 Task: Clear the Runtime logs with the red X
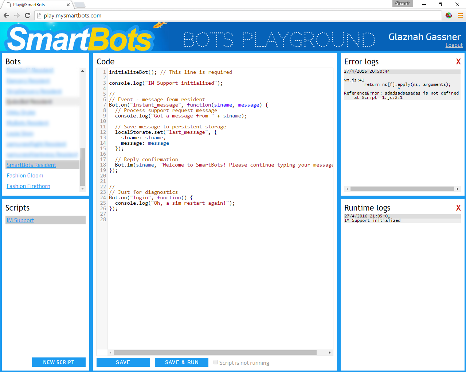click(x=458, y=208)
